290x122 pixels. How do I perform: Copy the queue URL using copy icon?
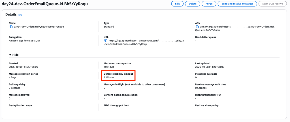(106, 41)
